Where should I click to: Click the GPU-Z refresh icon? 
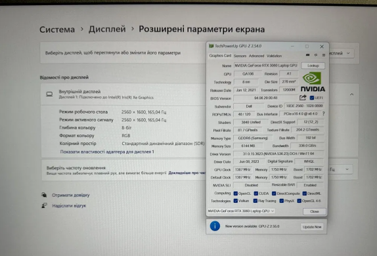[x=316, y=55]
